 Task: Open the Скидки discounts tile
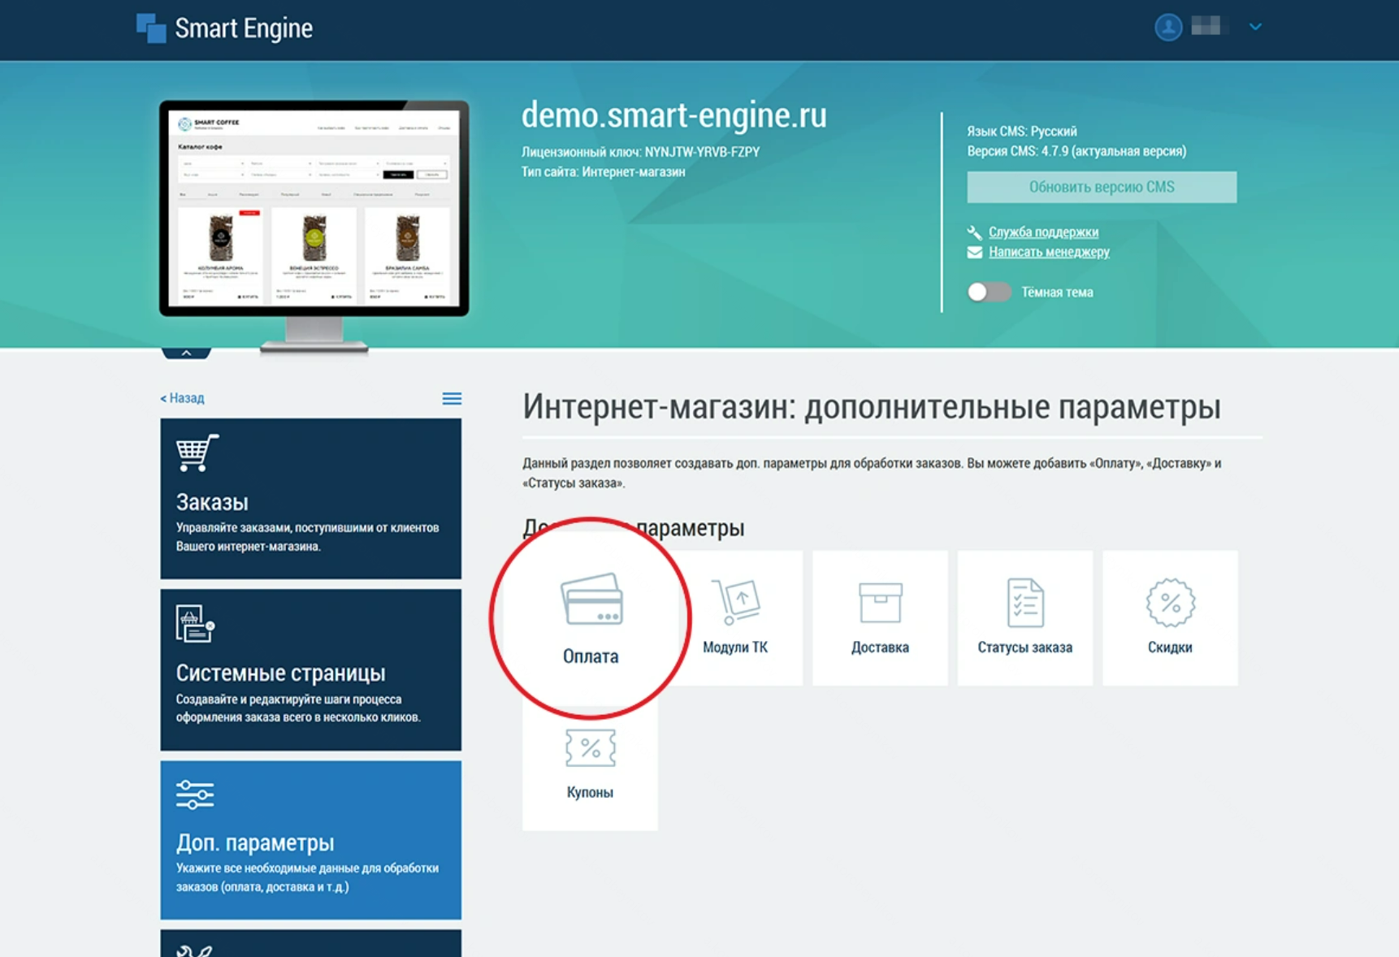tap(1170, 617)
